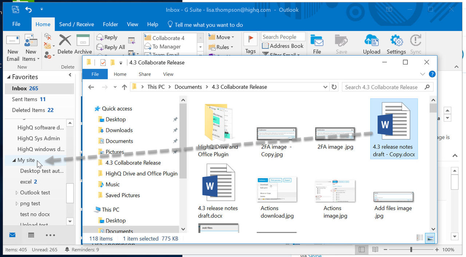
Task: Click Outlook Normal view icon in status bar
Action: [x=362, y=250]
